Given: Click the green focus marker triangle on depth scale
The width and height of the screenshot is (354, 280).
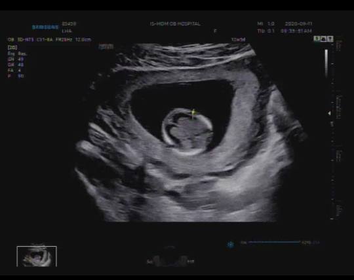Looking at the screenshot, I should coord(329,113).
